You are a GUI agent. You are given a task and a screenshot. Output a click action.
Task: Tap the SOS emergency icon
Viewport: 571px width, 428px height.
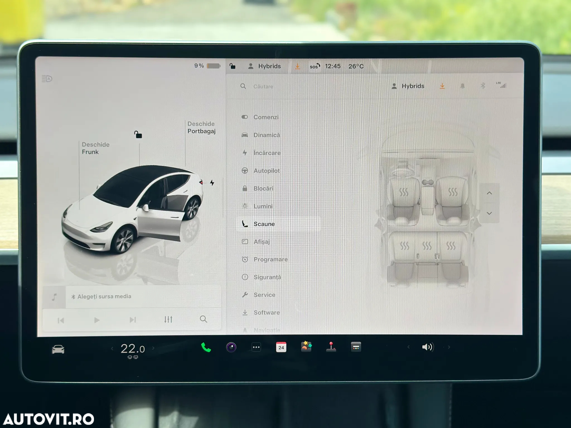pyautogui.click(x=315, y=66)
